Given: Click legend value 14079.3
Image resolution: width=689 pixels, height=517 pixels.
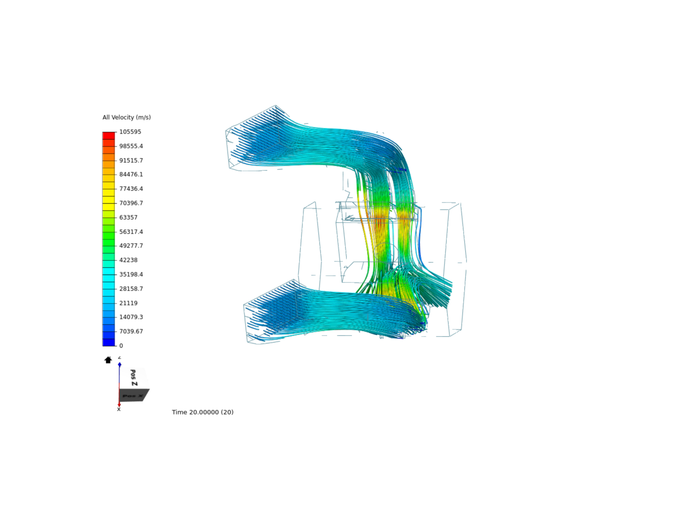Looking at the screenshot, I should 131,317.
